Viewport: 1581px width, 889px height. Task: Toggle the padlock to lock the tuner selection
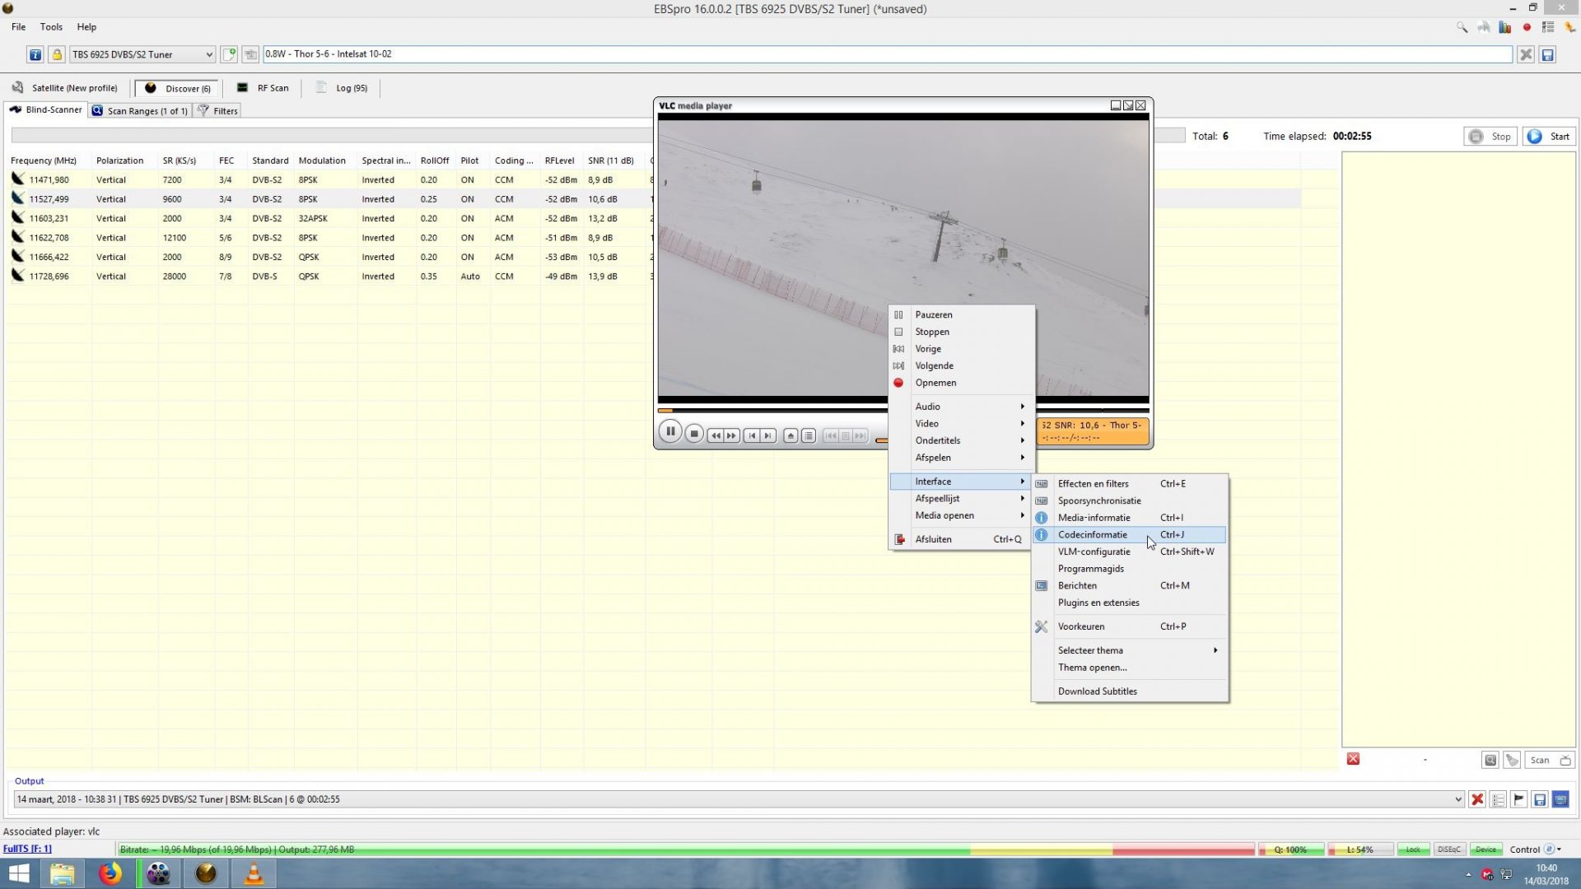[x=57, y=54]
